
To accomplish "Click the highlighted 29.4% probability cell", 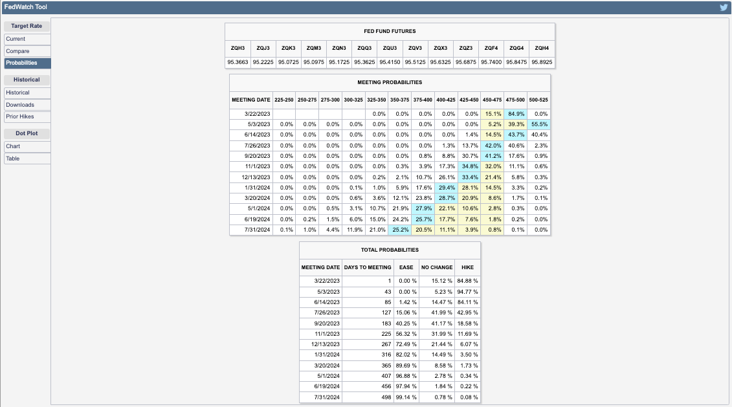I will (x=447, y=188).
